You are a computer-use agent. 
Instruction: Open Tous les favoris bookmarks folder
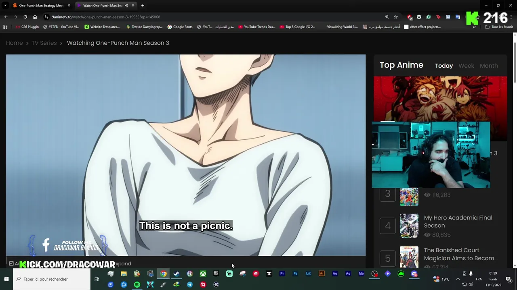499,27
